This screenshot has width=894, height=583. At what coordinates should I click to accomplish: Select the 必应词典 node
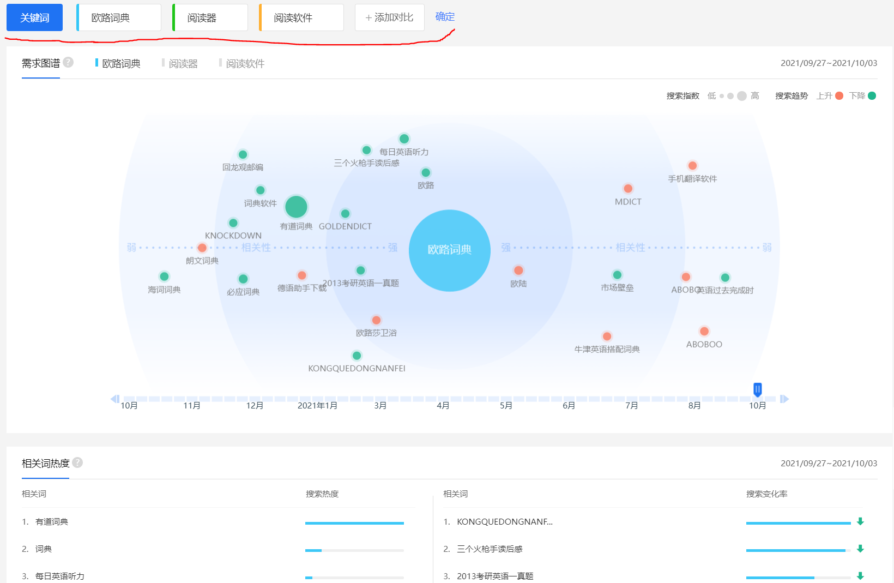[243, 279]
